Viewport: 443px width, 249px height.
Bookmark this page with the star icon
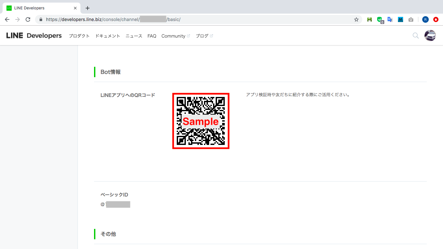point(356,19)
